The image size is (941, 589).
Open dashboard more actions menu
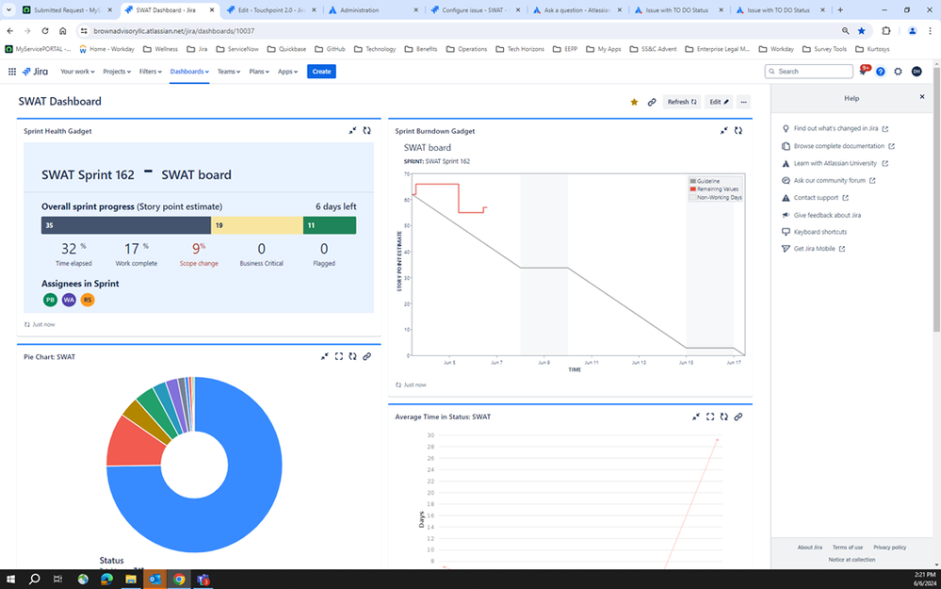click(743, 102)
